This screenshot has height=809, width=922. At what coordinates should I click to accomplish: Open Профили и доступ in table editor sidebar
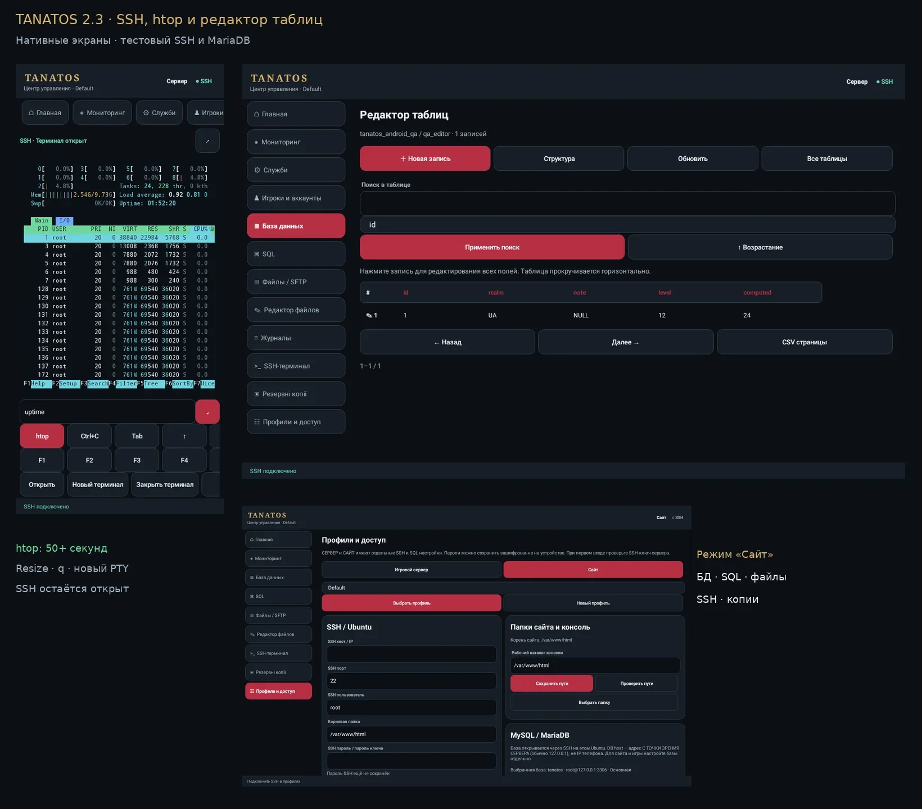(296, 422)
